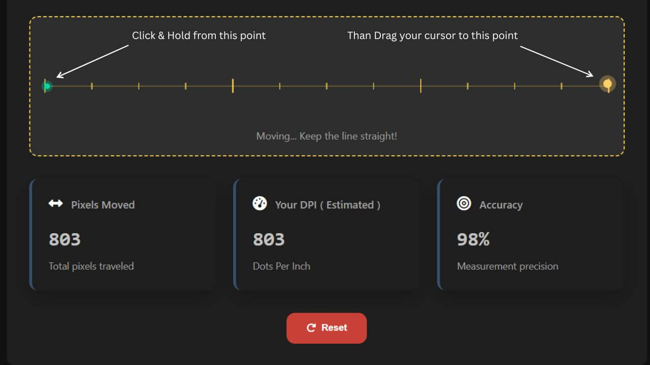Select the 803 value under Pixels Moved
This screenshot has width=650, height=365.
[64, 239]
